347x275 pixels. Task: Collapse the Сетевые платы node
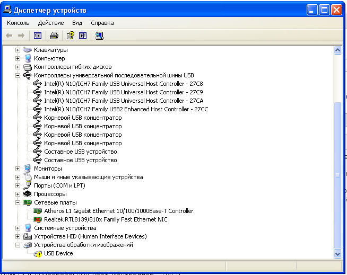pyautogui.click(x=18, y=202)
